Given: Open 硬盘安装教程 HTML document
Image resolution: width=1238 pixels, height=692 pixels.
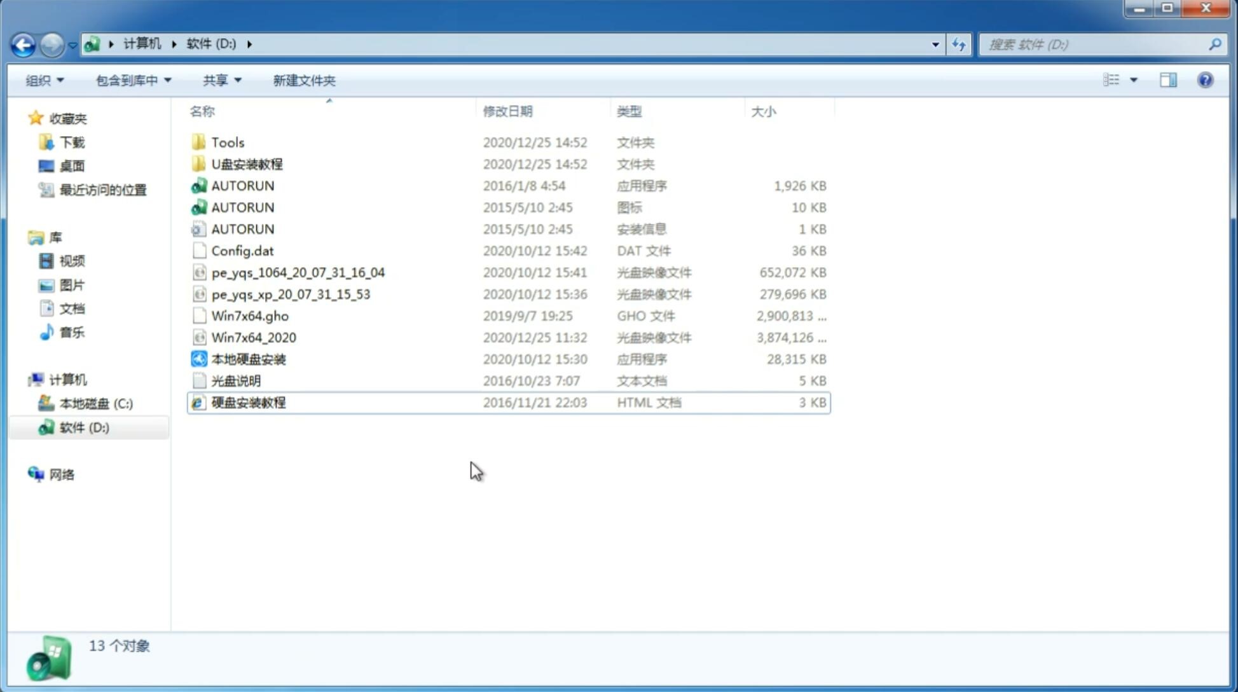Looking at the screenshot, I should [x=248, y=402].
